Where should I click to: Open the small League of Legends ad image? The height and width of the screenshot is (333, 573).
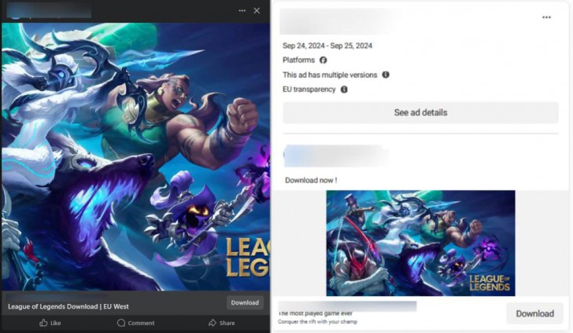pyautogui.click(x=420, y=243)
